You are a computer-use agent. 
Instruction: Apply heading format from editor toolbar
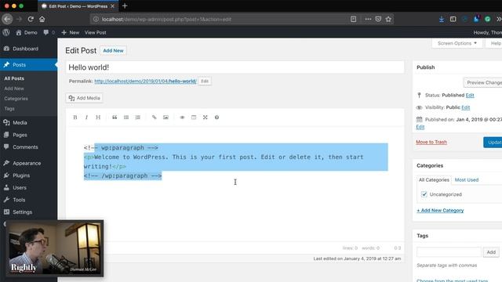click(x=98, y=117)
